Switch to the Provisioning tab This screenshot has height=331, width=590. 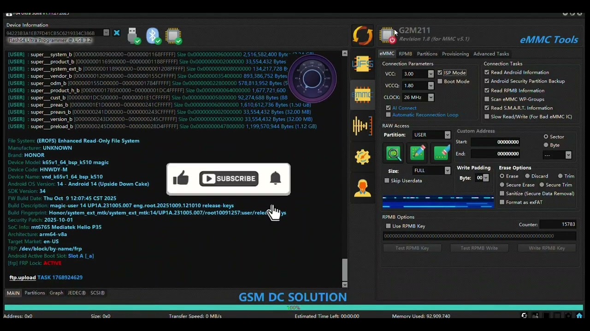[455, 54]
